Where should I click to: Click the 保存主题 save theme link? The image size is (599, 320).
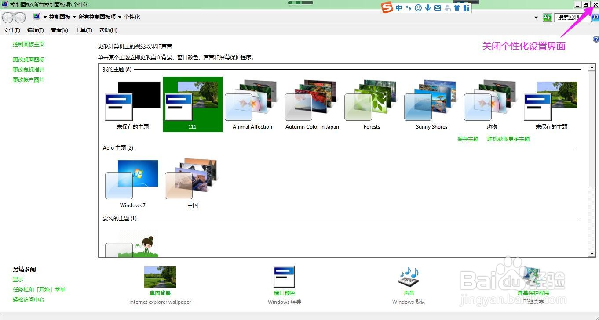(468, 139)
